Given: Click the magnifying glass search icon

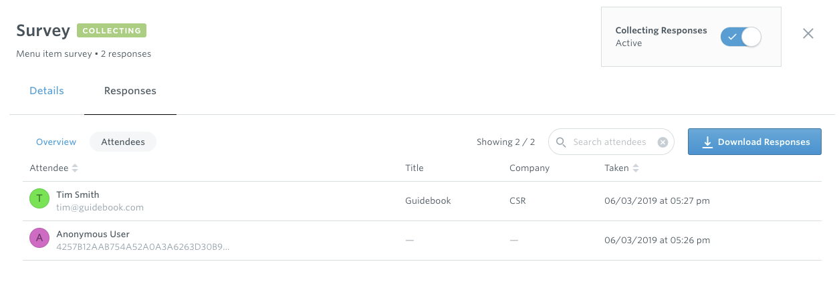Looking at the screenshot, I should pyautogui.click(x=561, y=142).
